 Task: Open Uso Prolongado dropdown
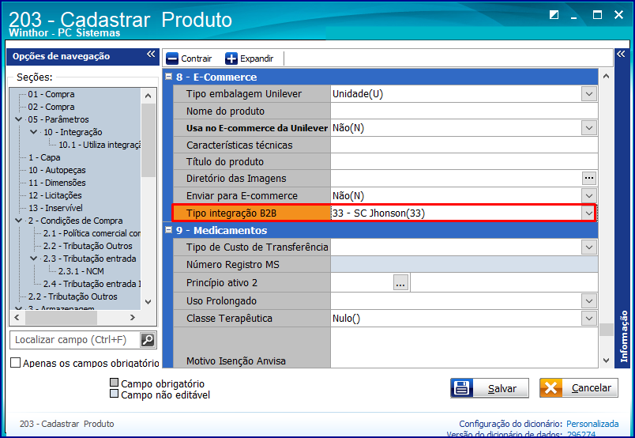pyautogui.click(x=589, y=301)
